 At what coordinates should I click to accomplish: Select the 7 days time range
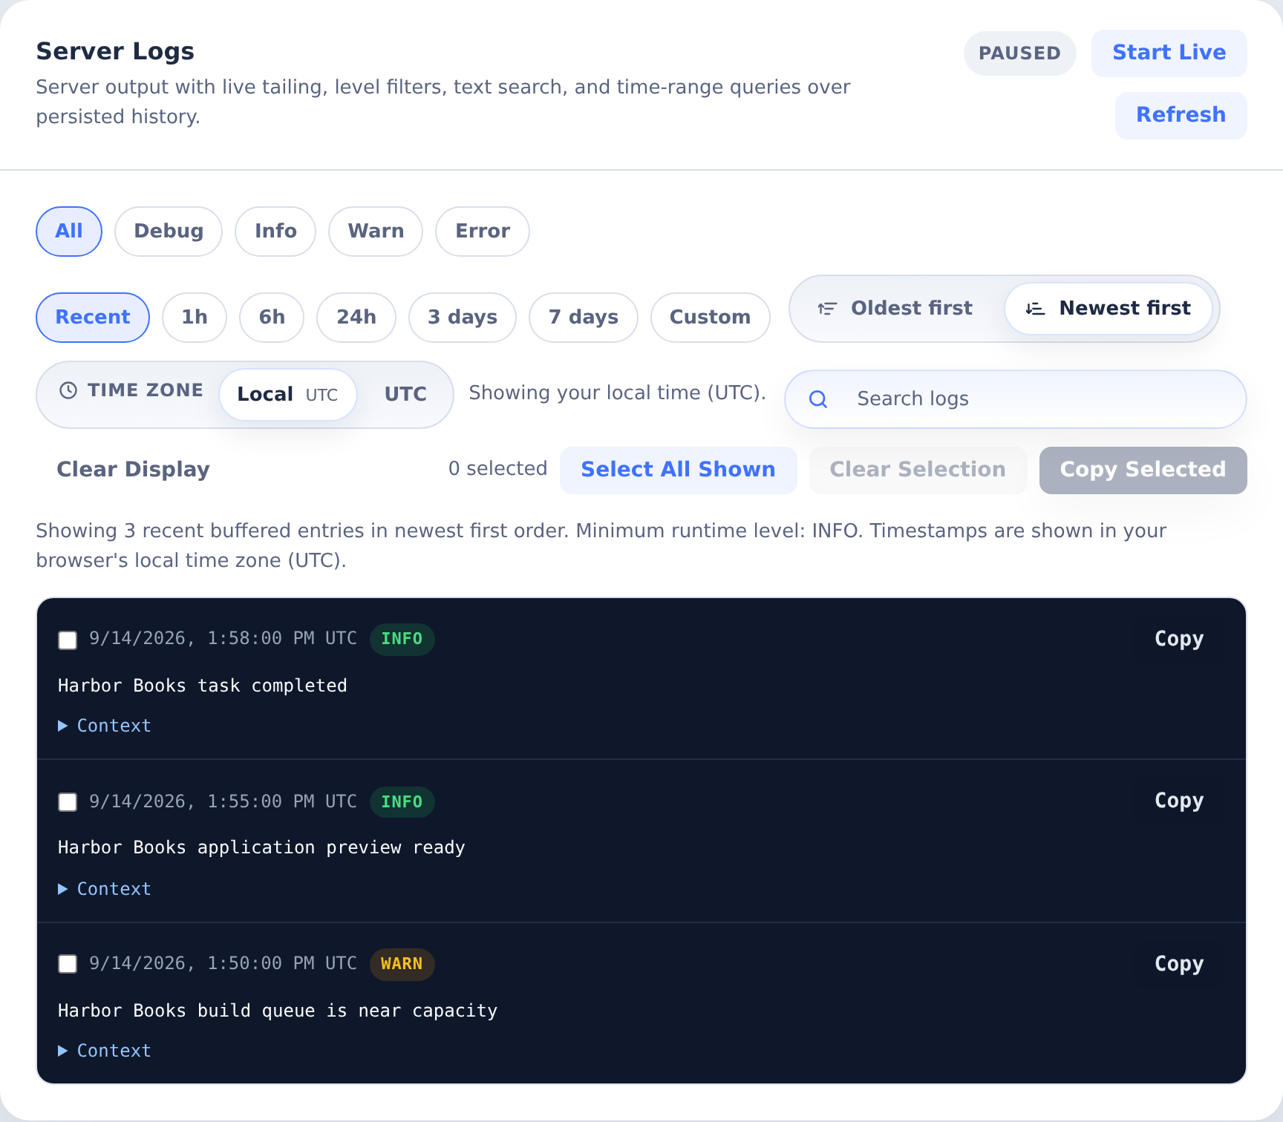pos(584,318)
